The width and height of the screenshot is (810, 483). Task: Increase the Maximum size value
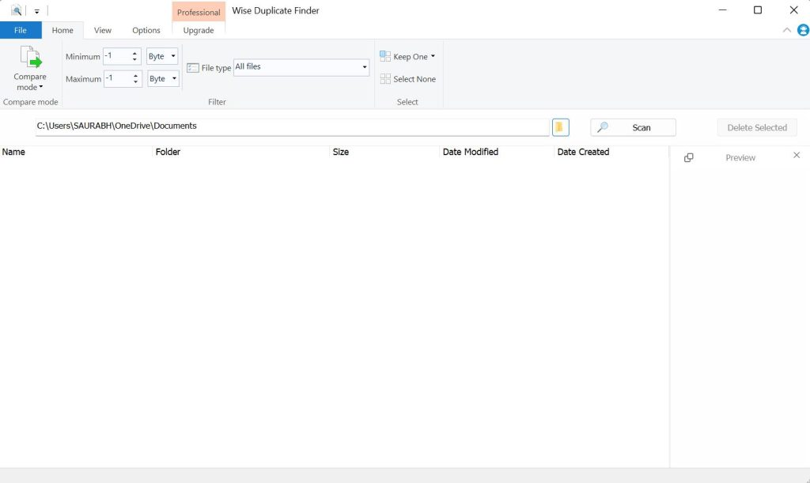pos(135,75)
